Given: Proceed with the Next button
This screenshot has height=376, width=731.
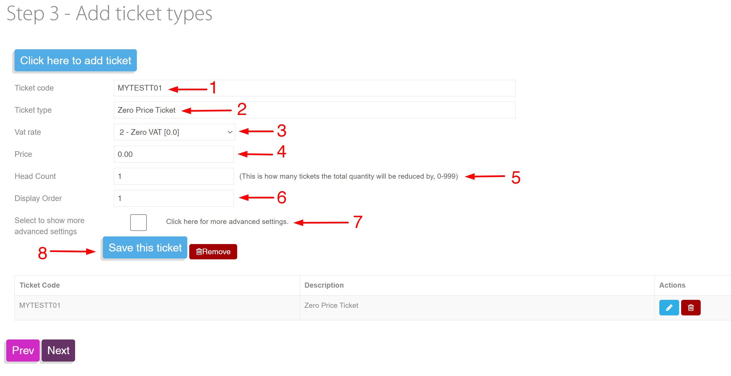Looking at the screenshot, I should 58,350.
